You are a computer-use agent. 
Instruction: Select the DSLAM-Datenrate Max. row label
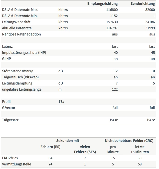[20, 10]
